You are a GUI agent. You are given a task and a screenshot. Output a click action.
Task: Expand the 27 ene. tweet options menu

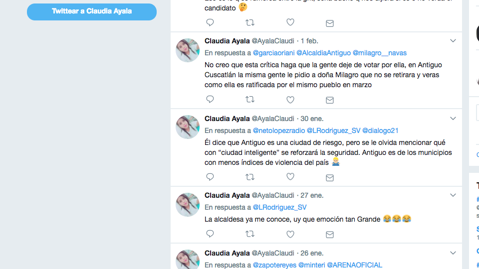pyautogui.click(x=453, y=195)
